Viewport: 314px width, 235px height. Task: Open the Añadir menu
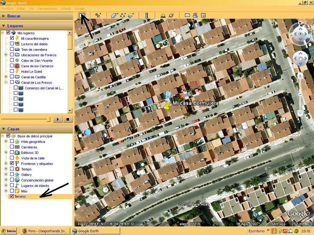66,8
